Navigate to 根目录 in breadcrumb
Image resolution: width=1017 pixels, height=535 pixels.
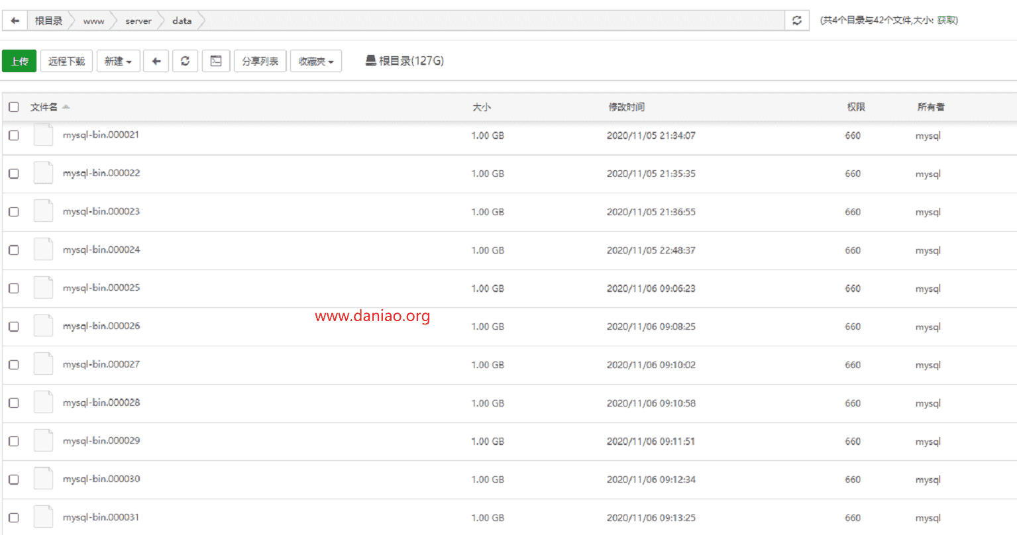click(x=49, y=21)
